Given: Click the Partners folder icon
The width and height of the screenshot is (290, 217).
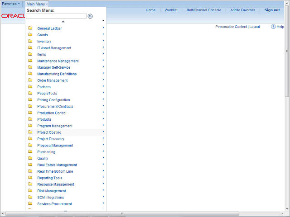Looking at the screenshot, I should click(30, 86).
